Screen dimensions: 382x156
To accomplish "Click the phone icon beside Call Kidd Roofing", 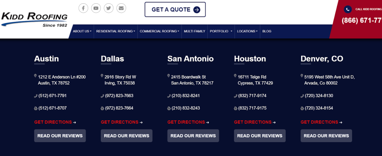I will point(348,9).
